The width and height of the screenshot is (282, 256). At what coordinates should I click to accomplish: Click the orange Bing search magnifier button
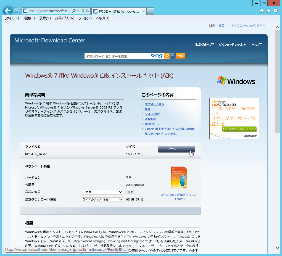coord(167,56)
